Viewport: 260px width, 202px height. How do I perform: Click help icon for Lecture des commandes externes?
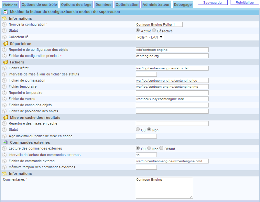click(x=4, y=148)
